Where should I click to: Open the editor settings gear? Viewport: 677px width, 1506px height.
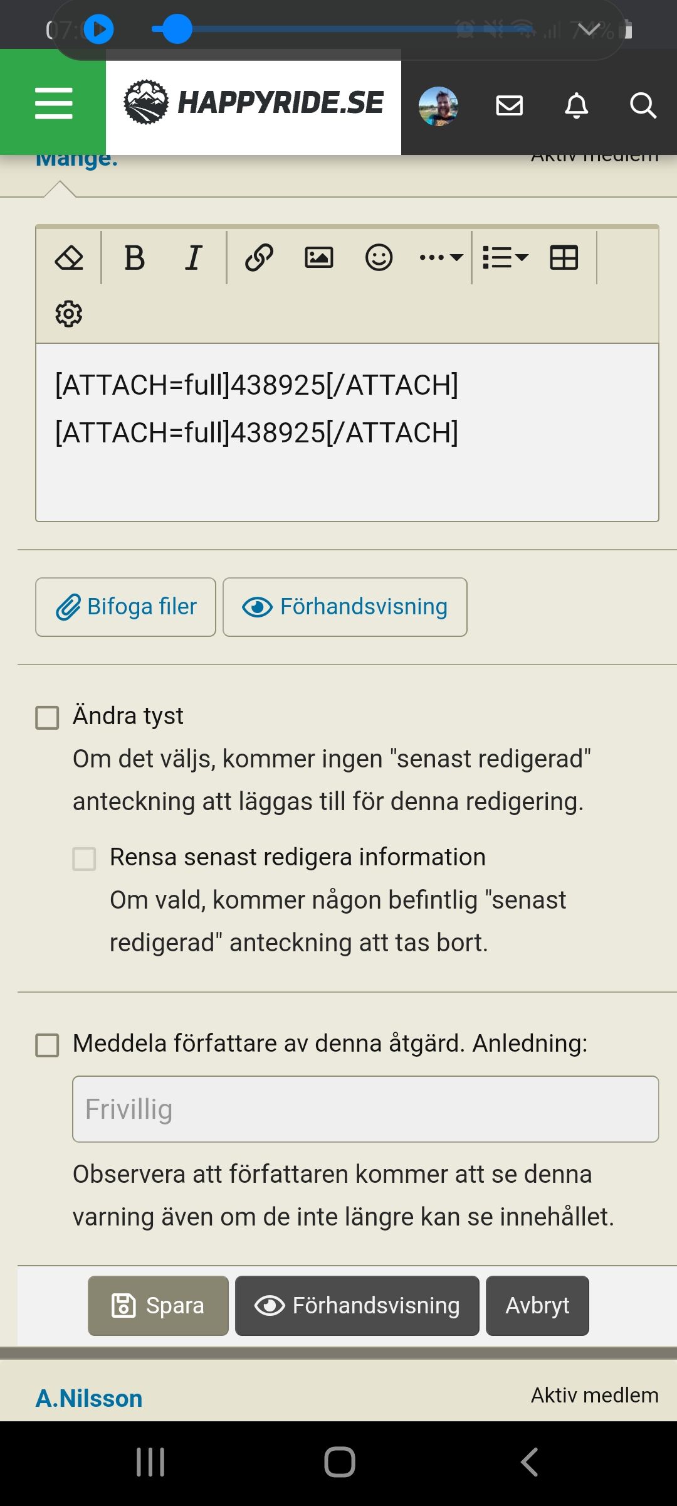click(69, 314)
